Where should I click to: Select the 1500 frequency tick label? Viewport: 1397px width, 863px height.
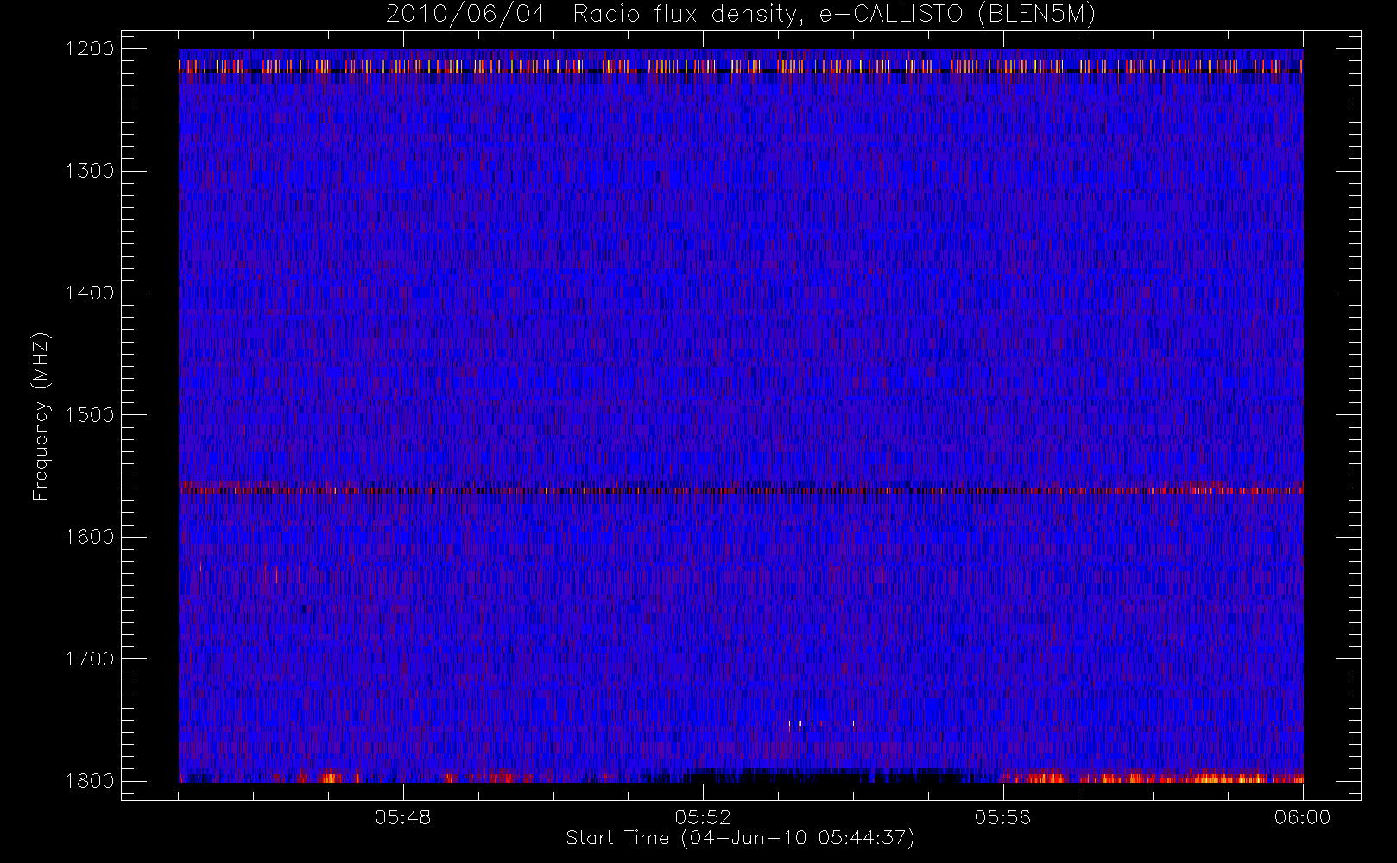90,415
